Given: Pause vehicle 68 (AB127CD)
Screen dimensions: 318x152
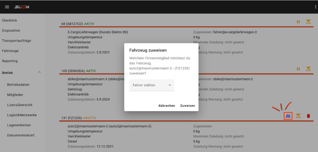Looking at the screenshot, I should tap(298, 22).
